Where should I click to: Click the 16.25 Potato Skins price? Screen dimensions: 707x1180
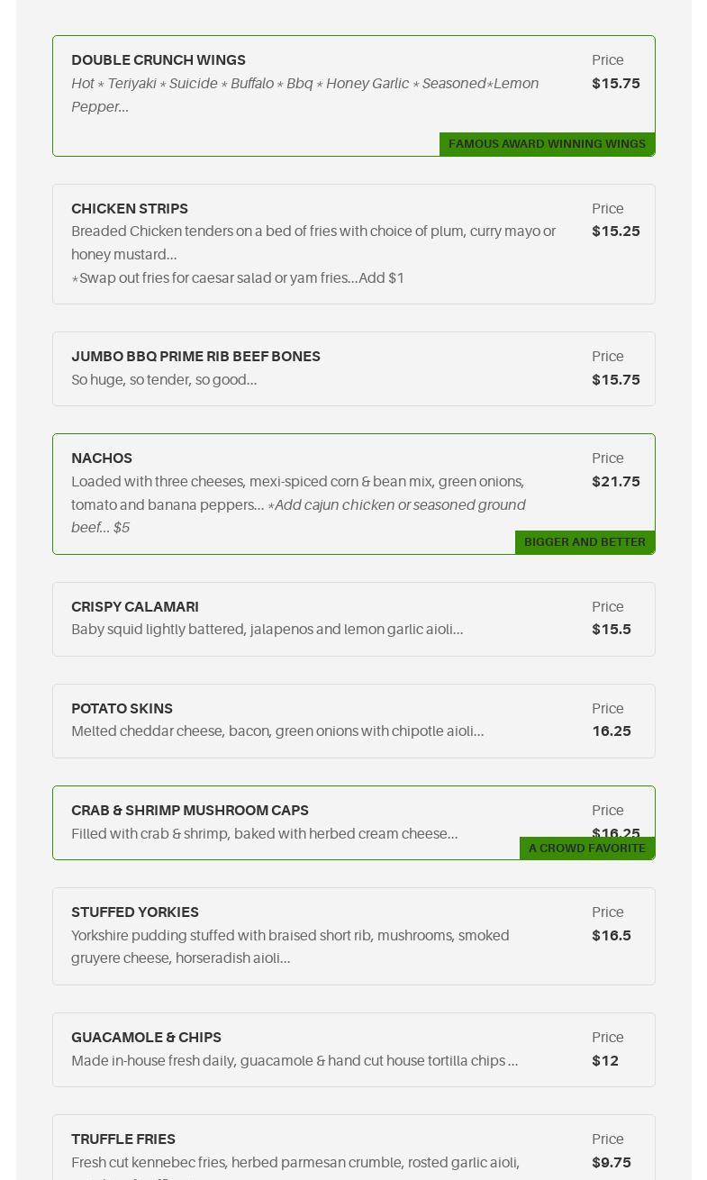612,731
